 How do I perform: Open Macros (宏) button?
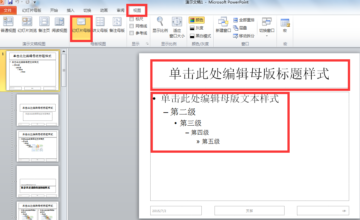click(285, 25)
